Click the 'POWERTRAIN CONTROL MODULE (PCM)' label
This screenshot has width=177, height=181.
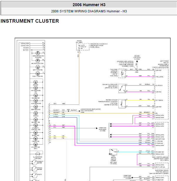[x=161, y=67]
